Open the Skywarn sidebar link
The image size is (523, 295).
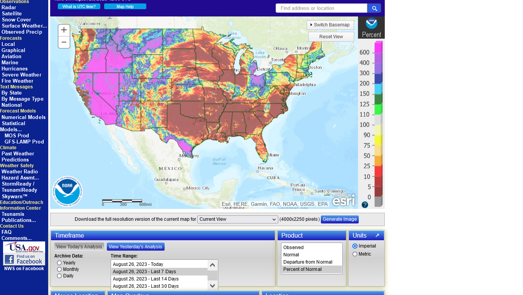click(15, 196)
